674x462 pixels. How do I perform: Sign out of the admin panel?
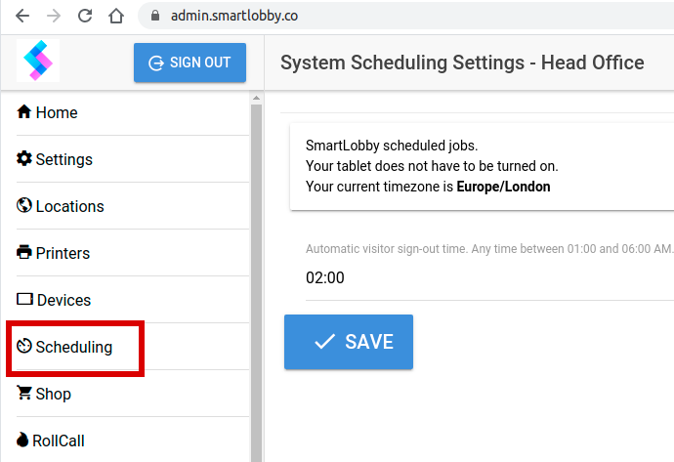pos(190,63)
